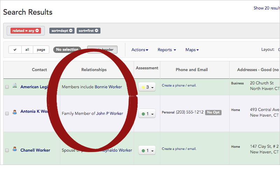Image resolution: width=280 pixels, height=173 pixels.
Task: Open the Chanell Worker contact
Action: click(x=35, y=150)
